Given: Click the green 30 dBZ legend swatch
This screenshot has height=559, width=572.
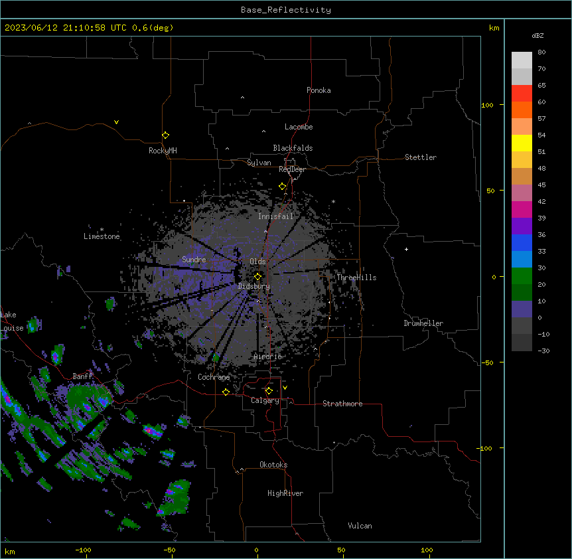Looking at the screenshot, I should (x=522, y=276).
